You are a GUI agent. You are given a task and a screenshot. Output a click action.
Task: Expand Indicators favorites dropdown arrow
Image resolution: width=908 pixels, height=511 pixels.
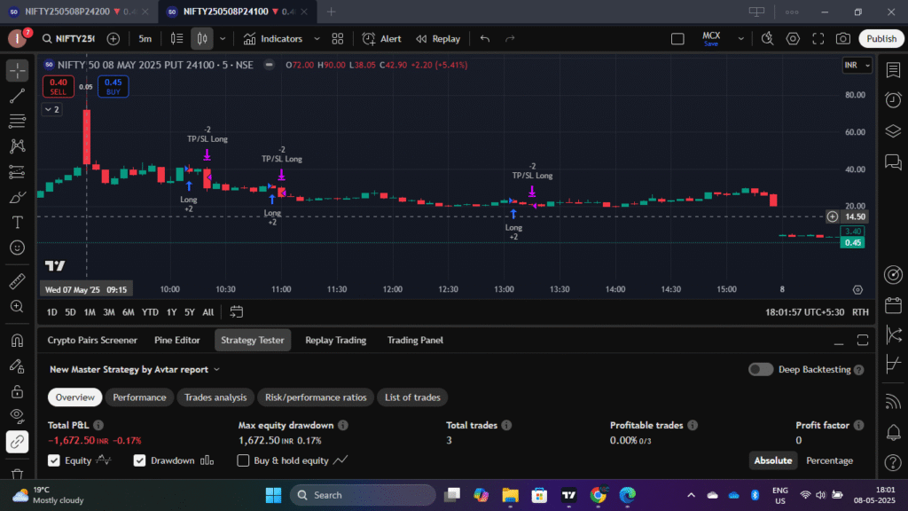pos(317,39)
